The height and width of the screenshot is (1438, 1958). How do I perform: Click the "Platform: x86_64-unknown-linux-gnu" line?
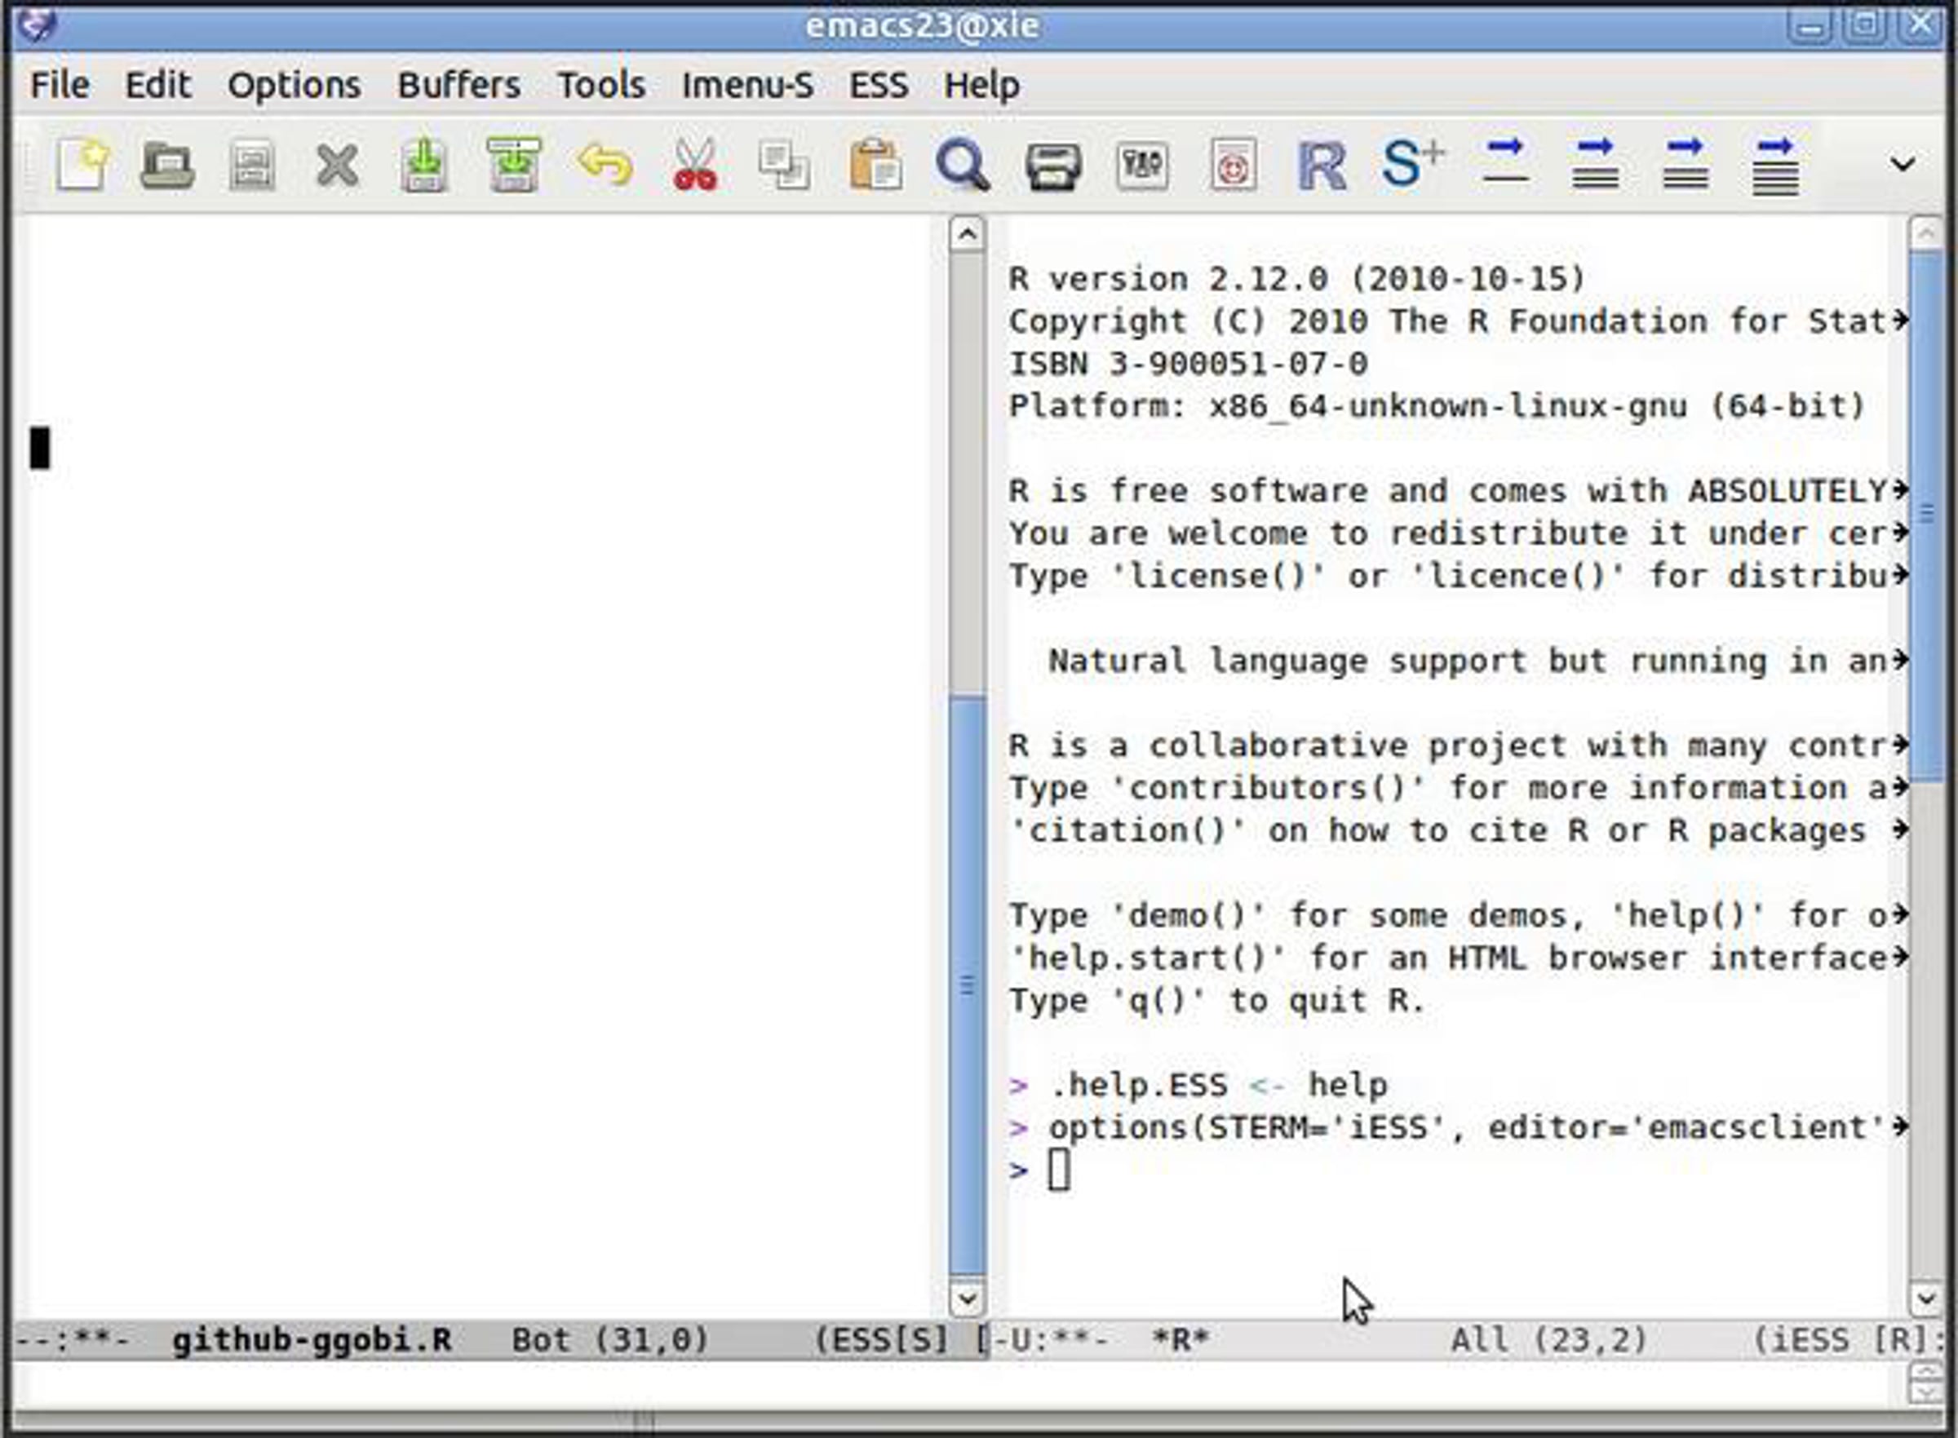(1437, 406)
